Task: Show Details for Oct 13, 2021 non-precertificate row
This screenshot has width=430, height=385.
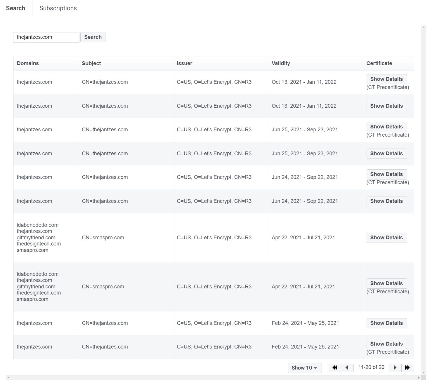Action: (x=386, y=106)
